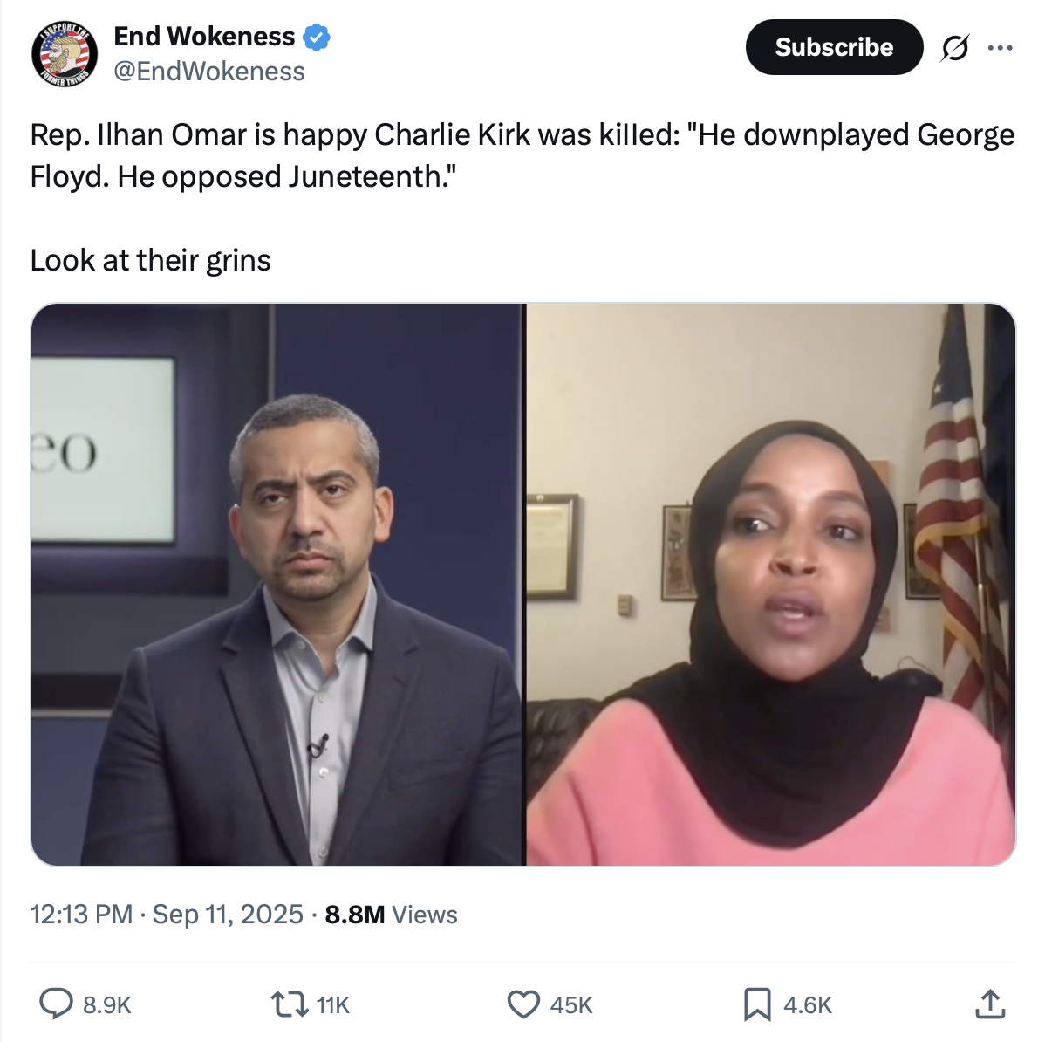Viewport: 1045px width, 1042px height.
Task: Like the post with heart icon
Action: 523,1004
